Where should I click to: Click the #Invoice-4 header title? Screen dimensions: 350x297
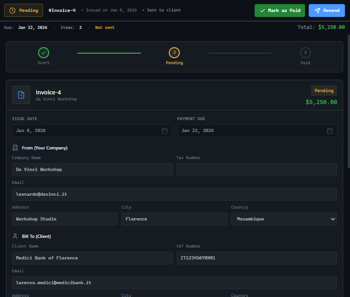[62, 11]
